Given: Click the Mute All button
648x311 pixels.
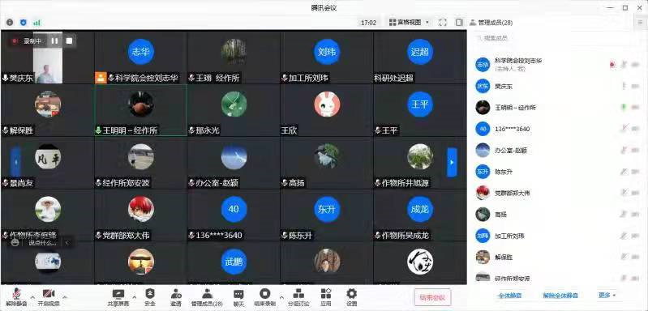Looking at the screenshot, I should tap(509, 296).
